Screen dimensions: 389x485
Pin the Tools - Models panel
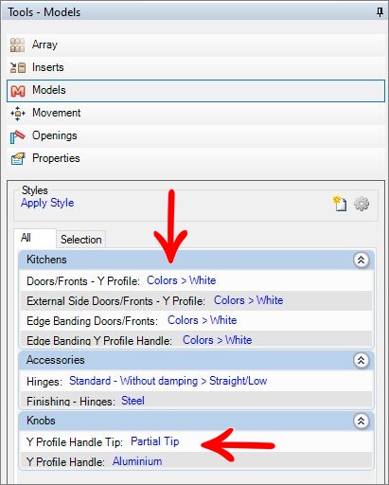380,12
